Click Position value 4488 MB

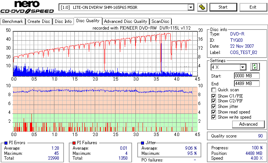click(x=254, y=153)
